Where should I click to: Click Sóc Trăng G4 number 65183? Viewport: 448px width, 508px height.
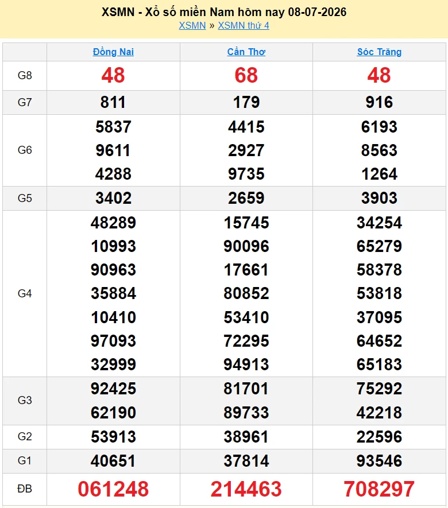(379, 364)
